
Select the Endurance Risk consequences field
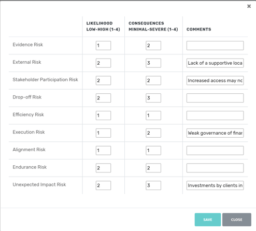coord(153,168)
